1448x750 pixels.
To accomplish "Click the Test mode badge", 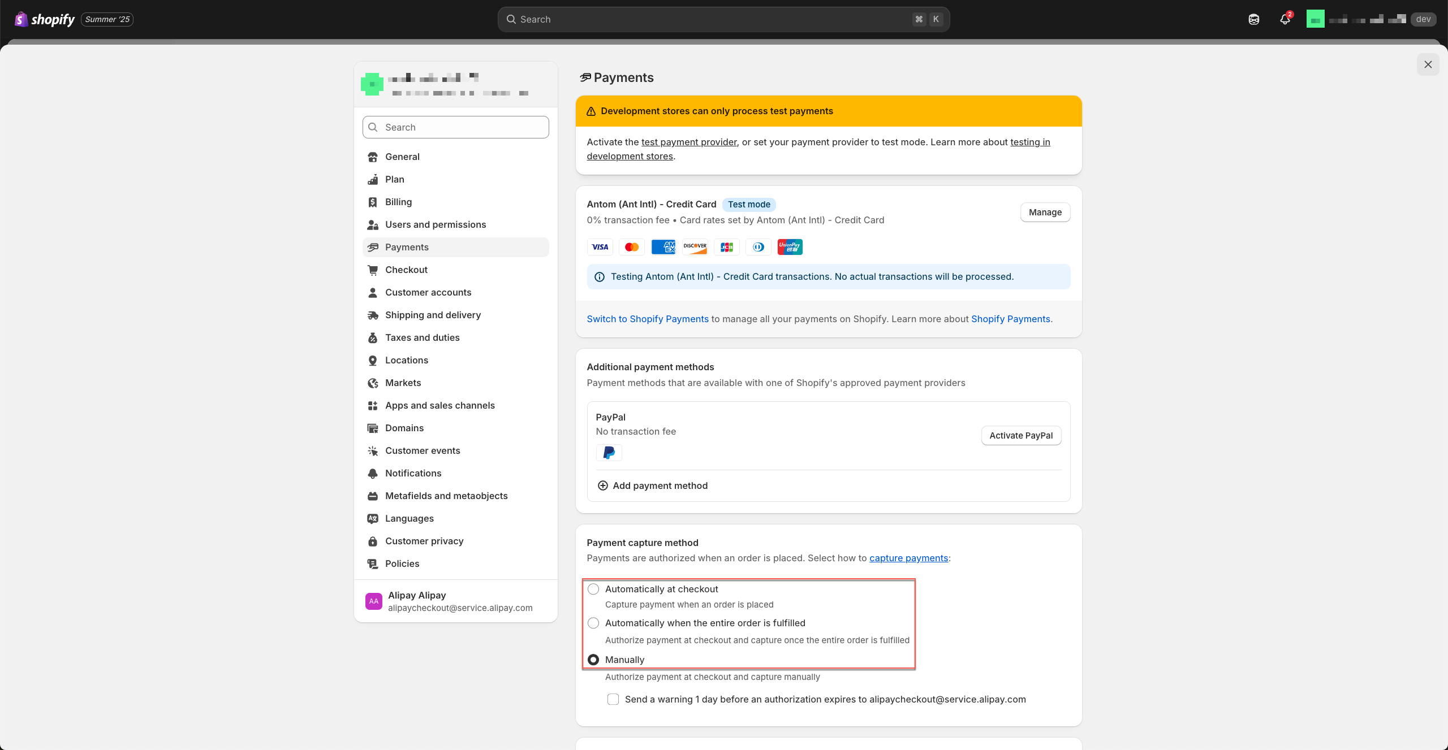I will click(x=749, y=204).
